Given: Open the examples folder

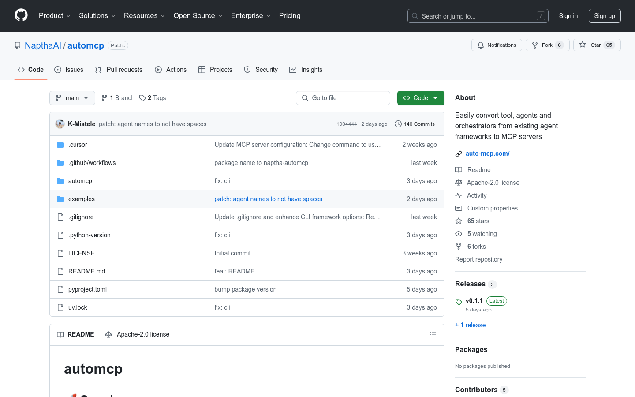Looking at the screenshot, I should (82, 199).
